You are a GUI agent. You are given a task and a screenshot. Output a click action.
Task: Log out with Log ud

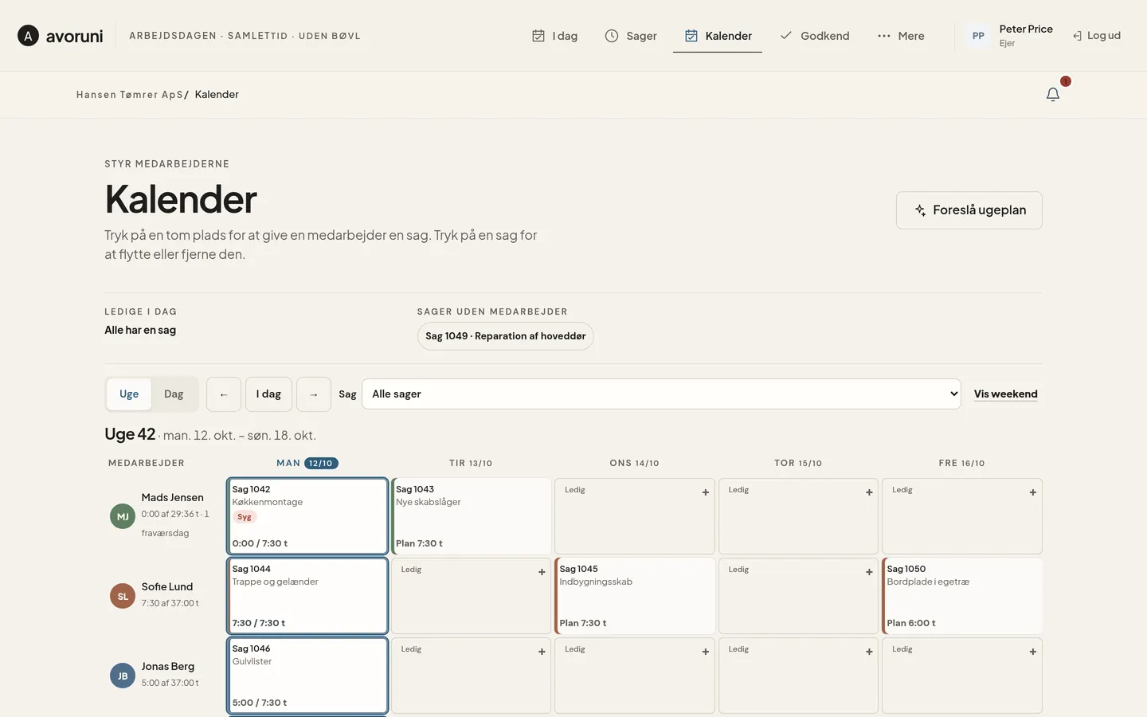(x=1097, y=36)
